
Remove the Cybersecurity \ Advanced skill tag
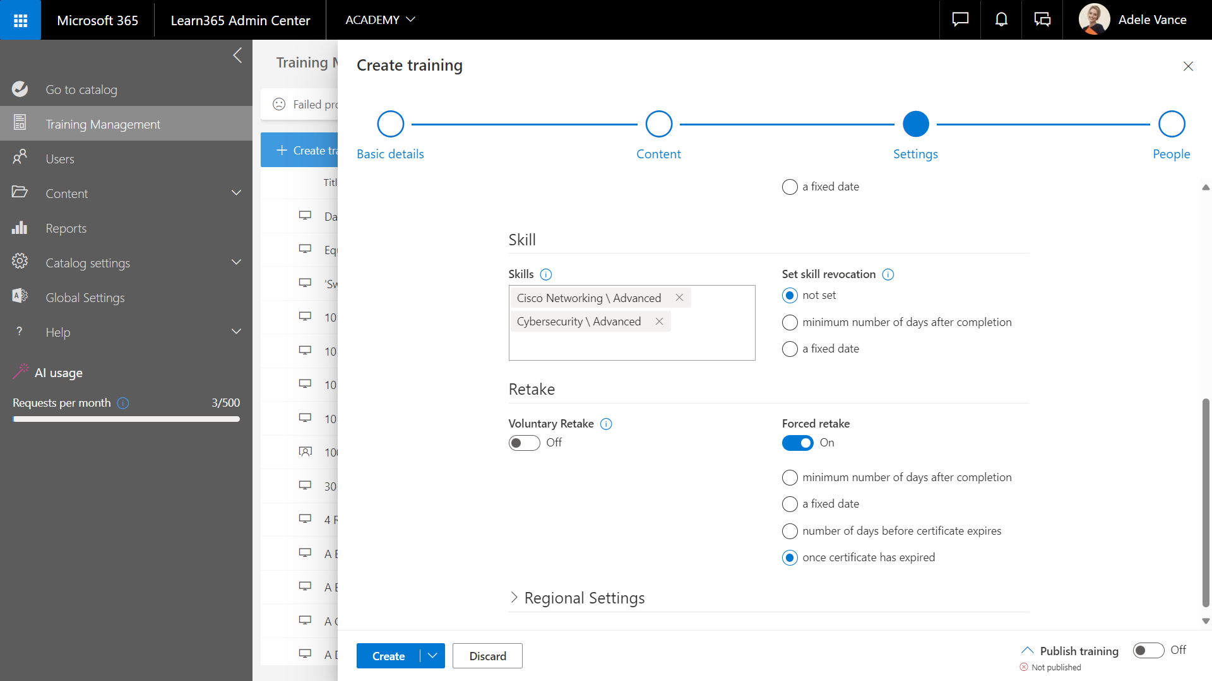tap(659, 322)
